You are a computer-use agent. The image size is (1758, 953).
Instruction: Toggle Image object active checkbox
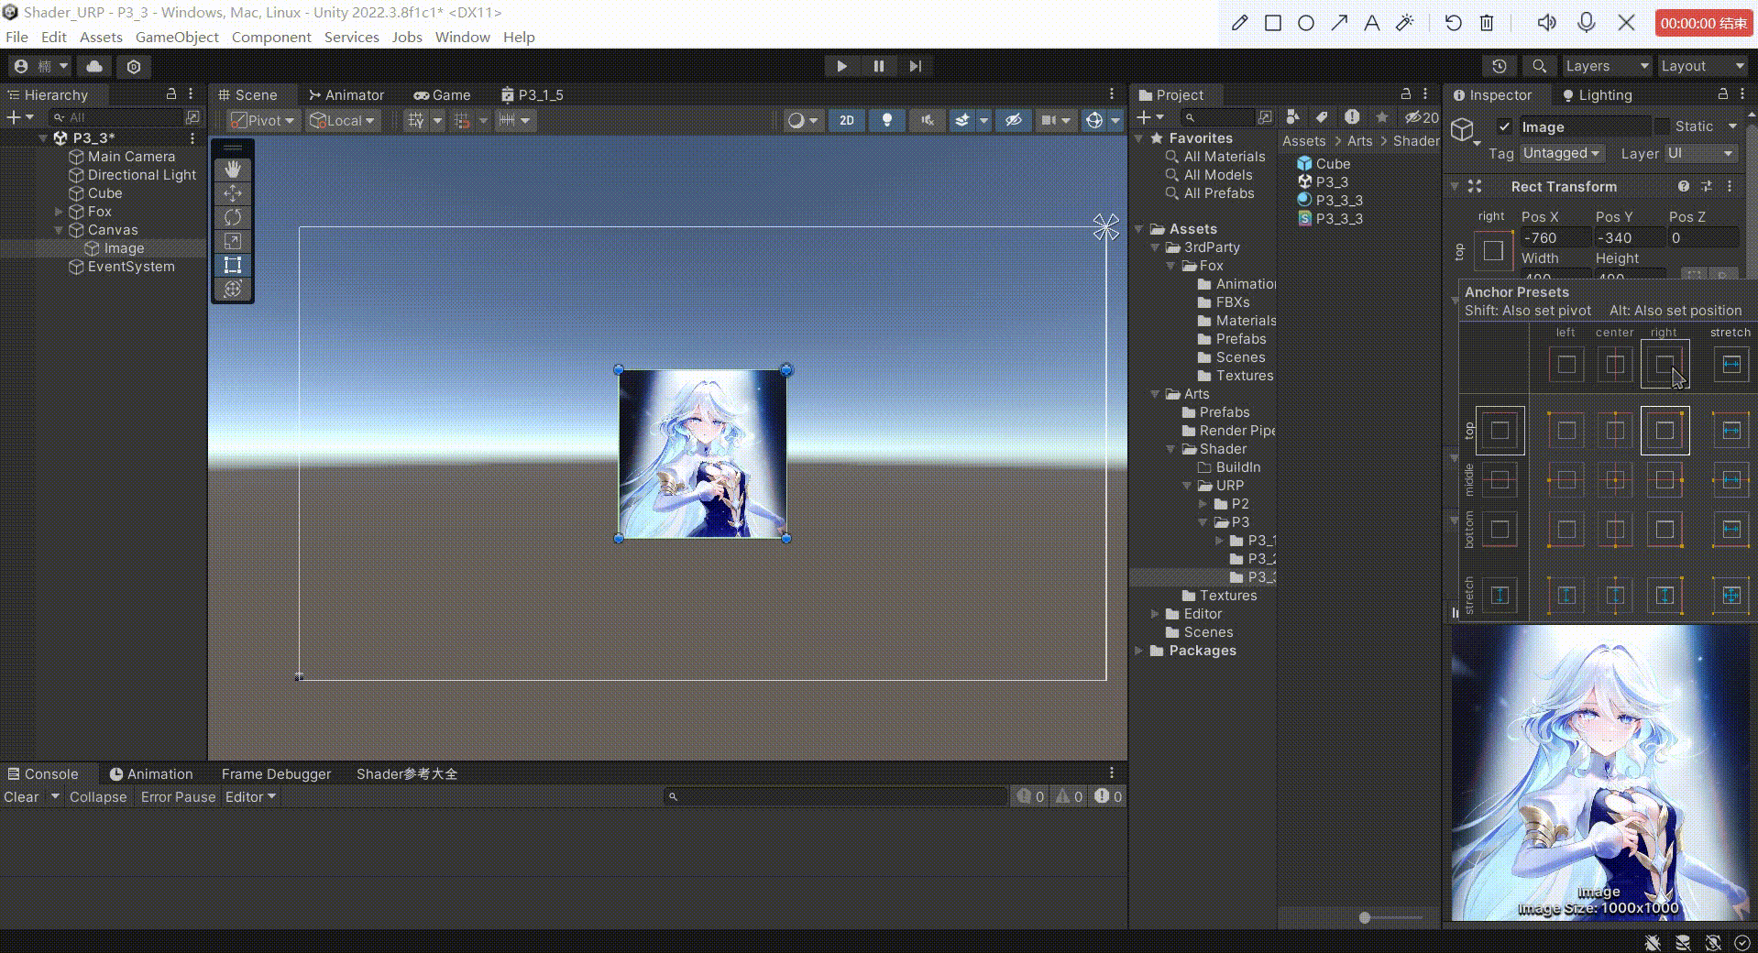[1503, 126]
